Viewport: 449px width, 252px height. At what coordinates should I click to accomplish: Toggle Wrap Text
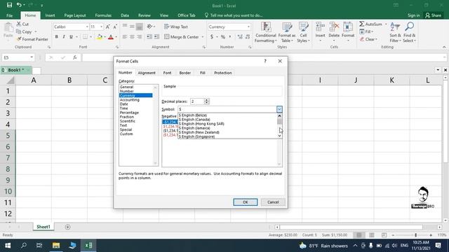(176, 27)
